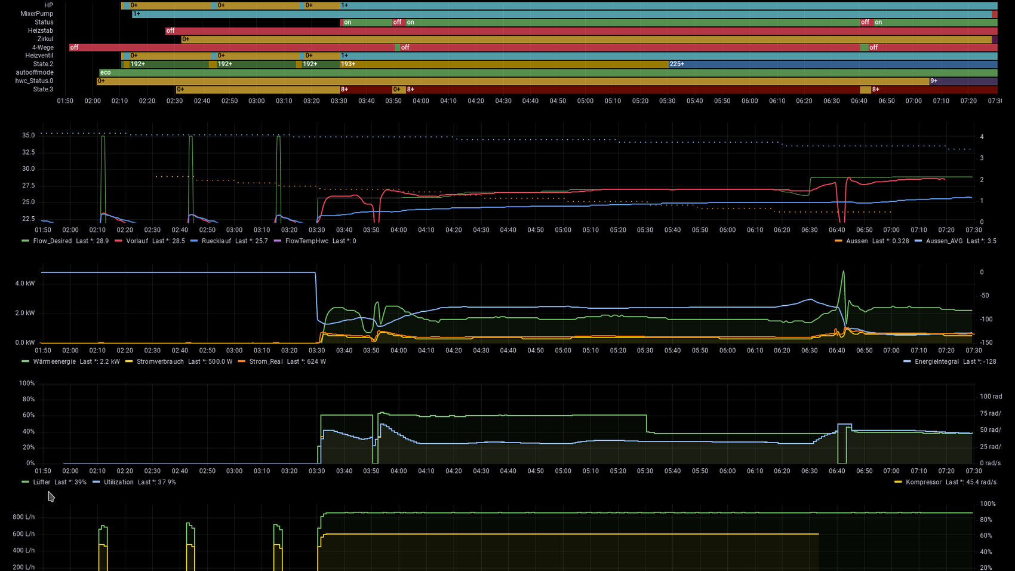Select the blue '225+' segment in the State.2 row
The image size is (1015, 571).
click(x=830, y=64)
